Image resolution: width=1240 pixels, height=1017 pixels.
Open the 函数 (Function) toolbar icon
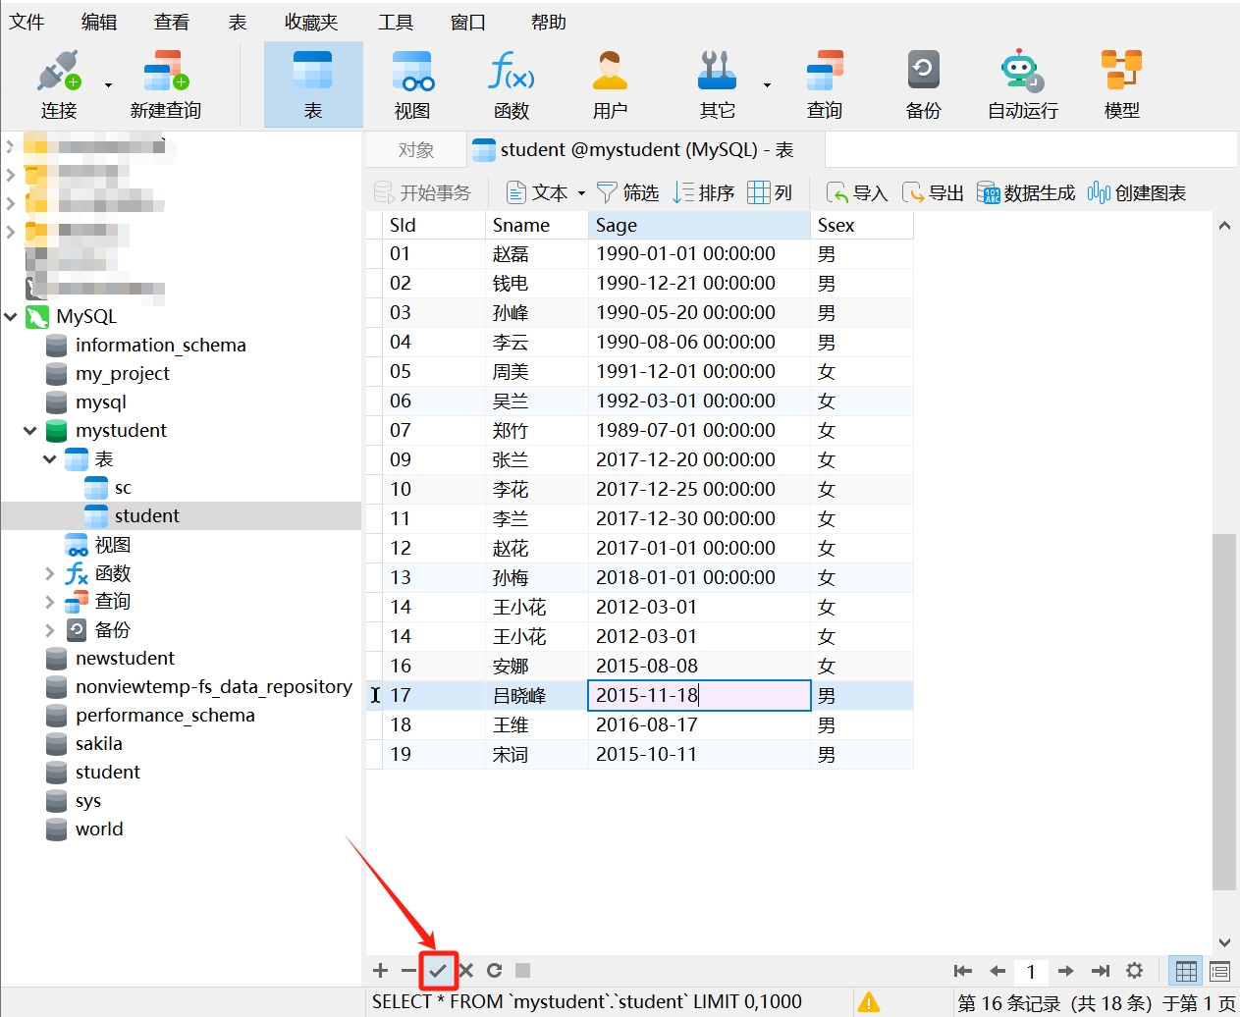pyautogui.click(x=511, y=85)
